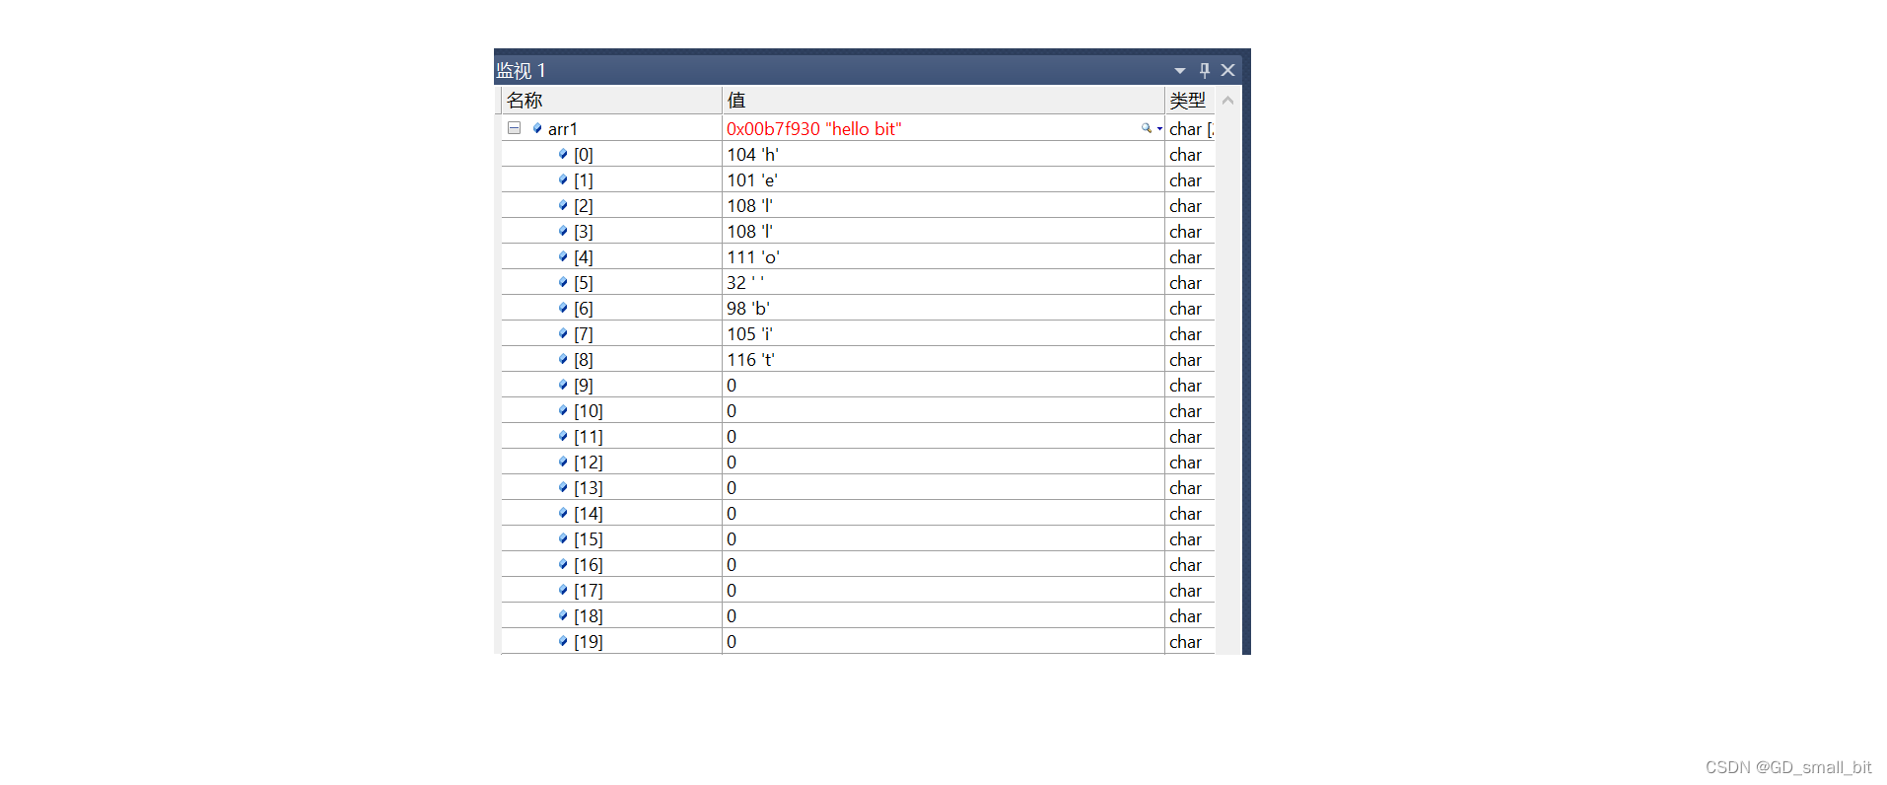Select the [18] element row
The image size is (1887, 785).
(858, 615)
